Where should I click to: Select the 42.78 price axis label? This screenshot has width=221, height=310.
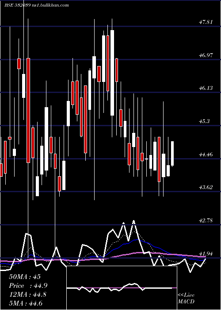pos(206,221)
